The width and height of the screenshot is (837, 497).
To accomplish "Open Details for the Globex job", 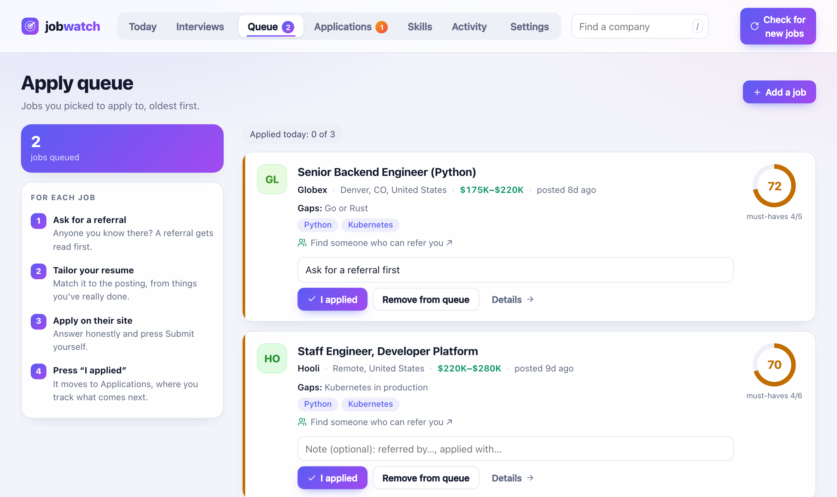I will tap(512, 299).
